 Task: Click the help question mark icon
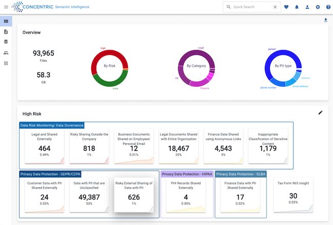(x=328, y=7)
